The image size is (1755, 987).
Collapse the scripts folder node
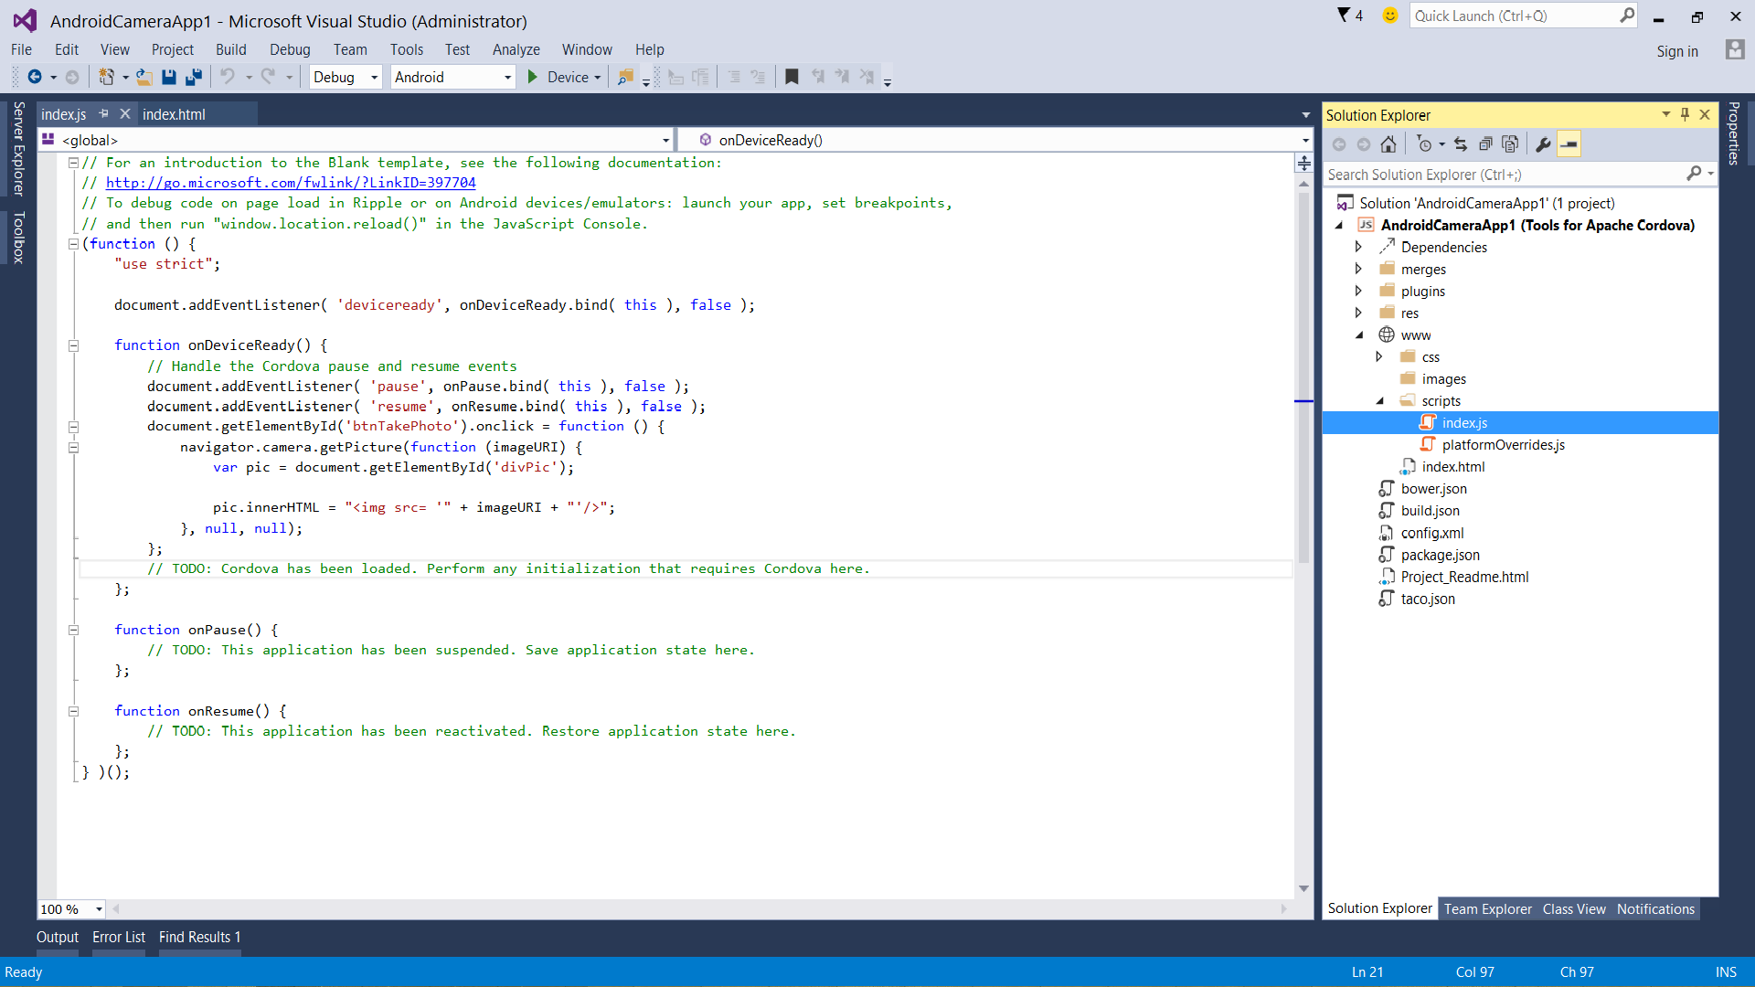coord(1380,400)
